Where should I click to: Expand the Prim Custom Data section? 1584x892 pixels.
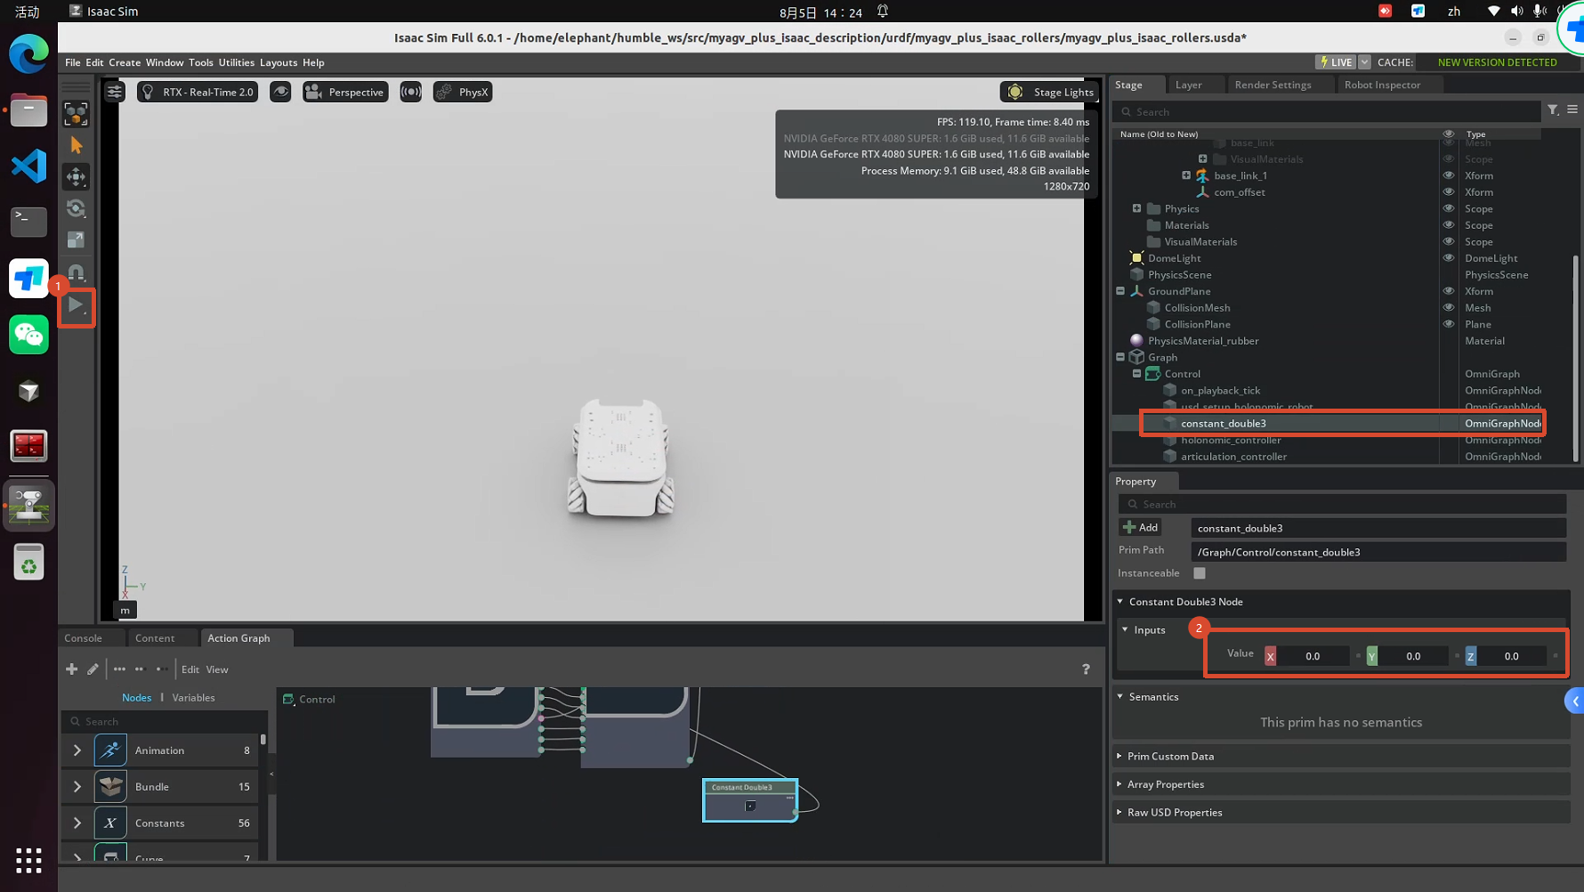pos(1340,756)
